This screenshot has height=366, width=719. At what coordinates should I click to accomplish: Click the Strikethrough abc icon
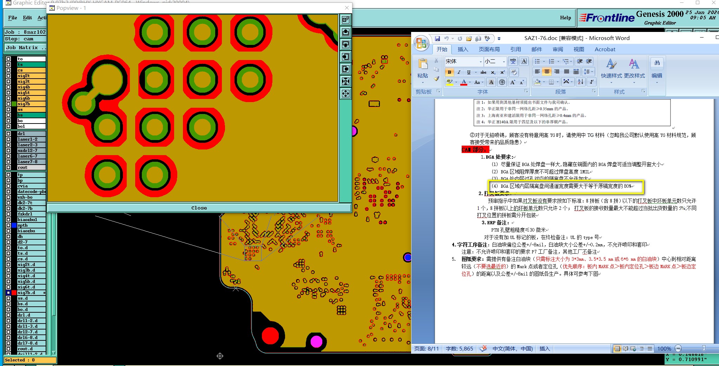point(483,72)
